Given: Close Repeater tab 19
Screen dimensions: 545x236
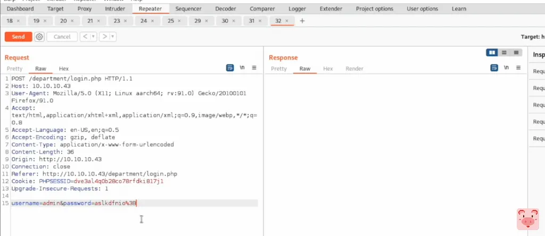Looking at the screenshot, I should [x=45, y=21].
